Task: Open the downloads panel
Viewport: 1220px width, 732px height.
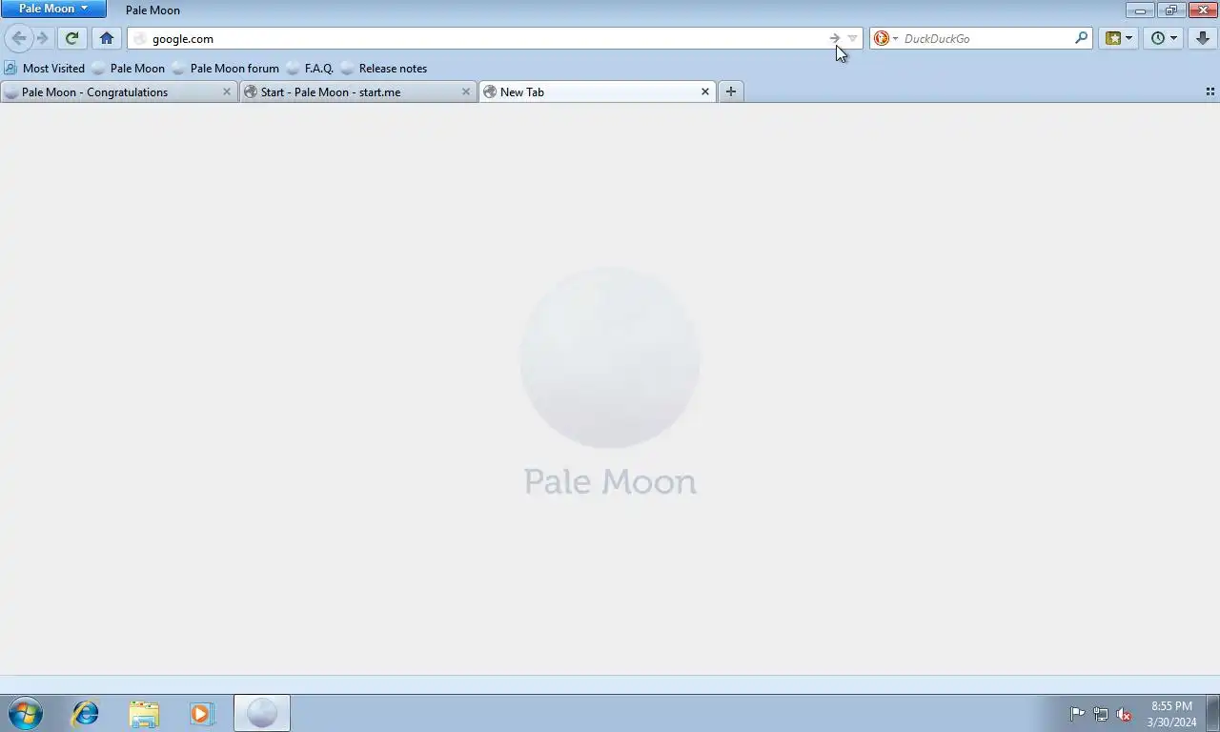Action: (1203, 38)
